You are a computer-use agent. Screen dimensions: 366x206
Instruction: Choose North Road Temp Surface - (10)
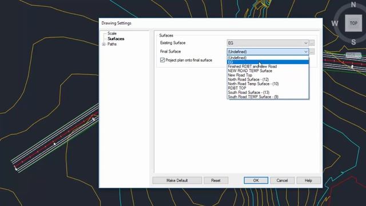coord(268,84)
